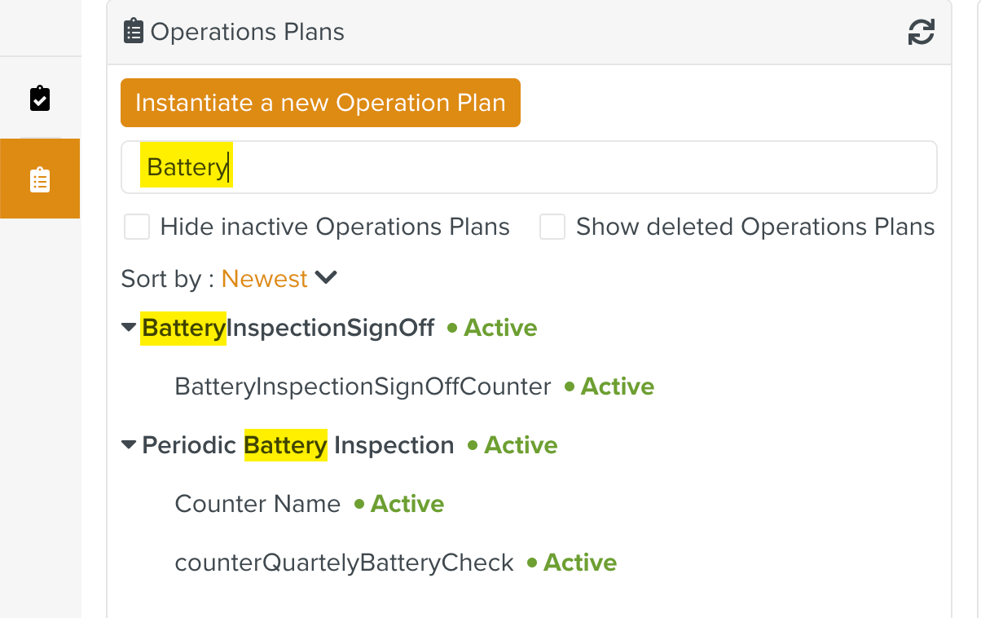This screenshot has width=981, height=618.
Task: Open the clipboard-check sidebar icon
Action: 40,99
